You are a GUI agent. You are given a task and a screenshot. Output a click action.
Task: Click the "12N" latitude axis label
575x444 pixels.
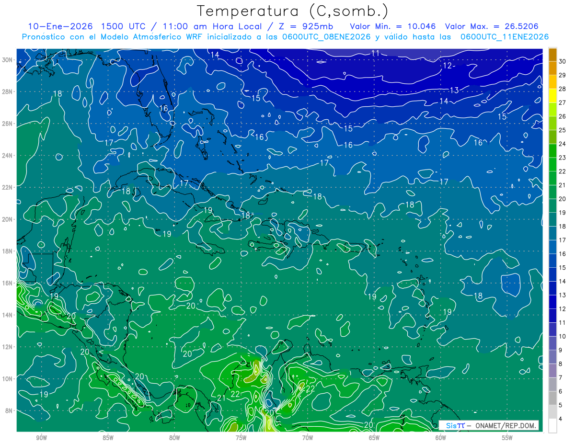[x=8, y=347]
